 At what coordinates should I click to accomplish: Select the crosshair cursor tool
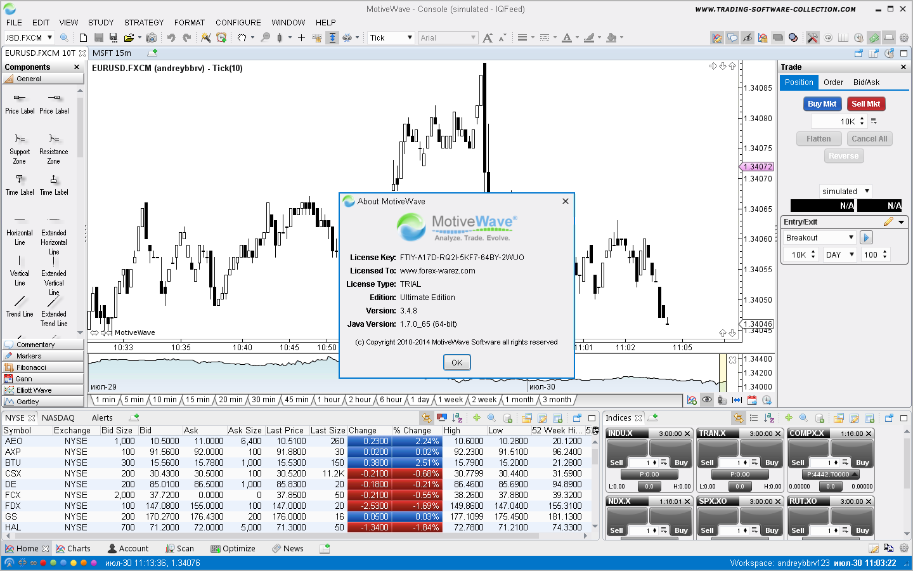pyautogui.click(x=301, y=38)
